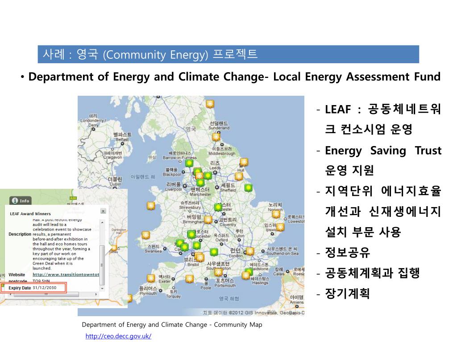Click the green marker at Leicester
Viewport: 457px width, 342px height.
point(218,207)
